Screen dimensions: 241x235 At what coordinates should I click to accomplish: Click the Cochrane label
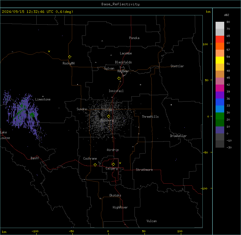(x=90, y=159)
